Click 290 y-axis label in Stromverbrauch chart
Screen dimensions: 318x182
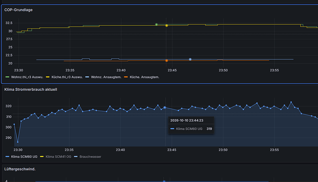pyautogui.click(x=8, y=138)
